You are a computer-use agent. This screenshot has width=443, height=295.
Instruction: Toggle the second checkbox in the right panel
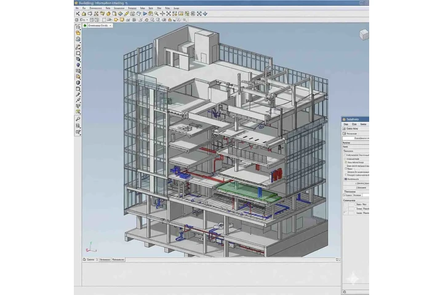[345, 159]
